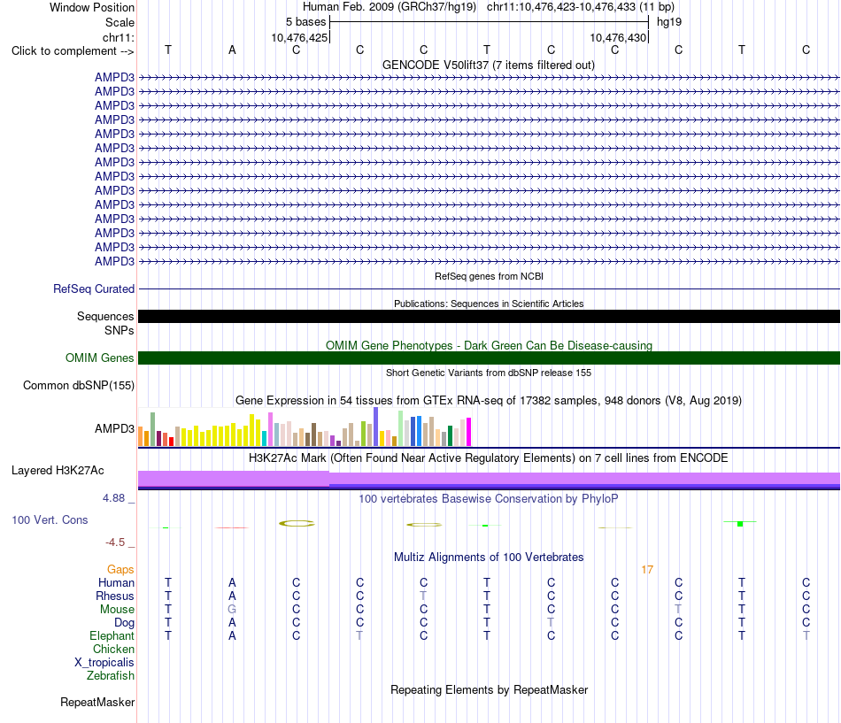Click the chr11:10,476,423-10,476,433 position text
This screenshot has width=841, height=723.
pyautogui.click(x=581, y=7)
